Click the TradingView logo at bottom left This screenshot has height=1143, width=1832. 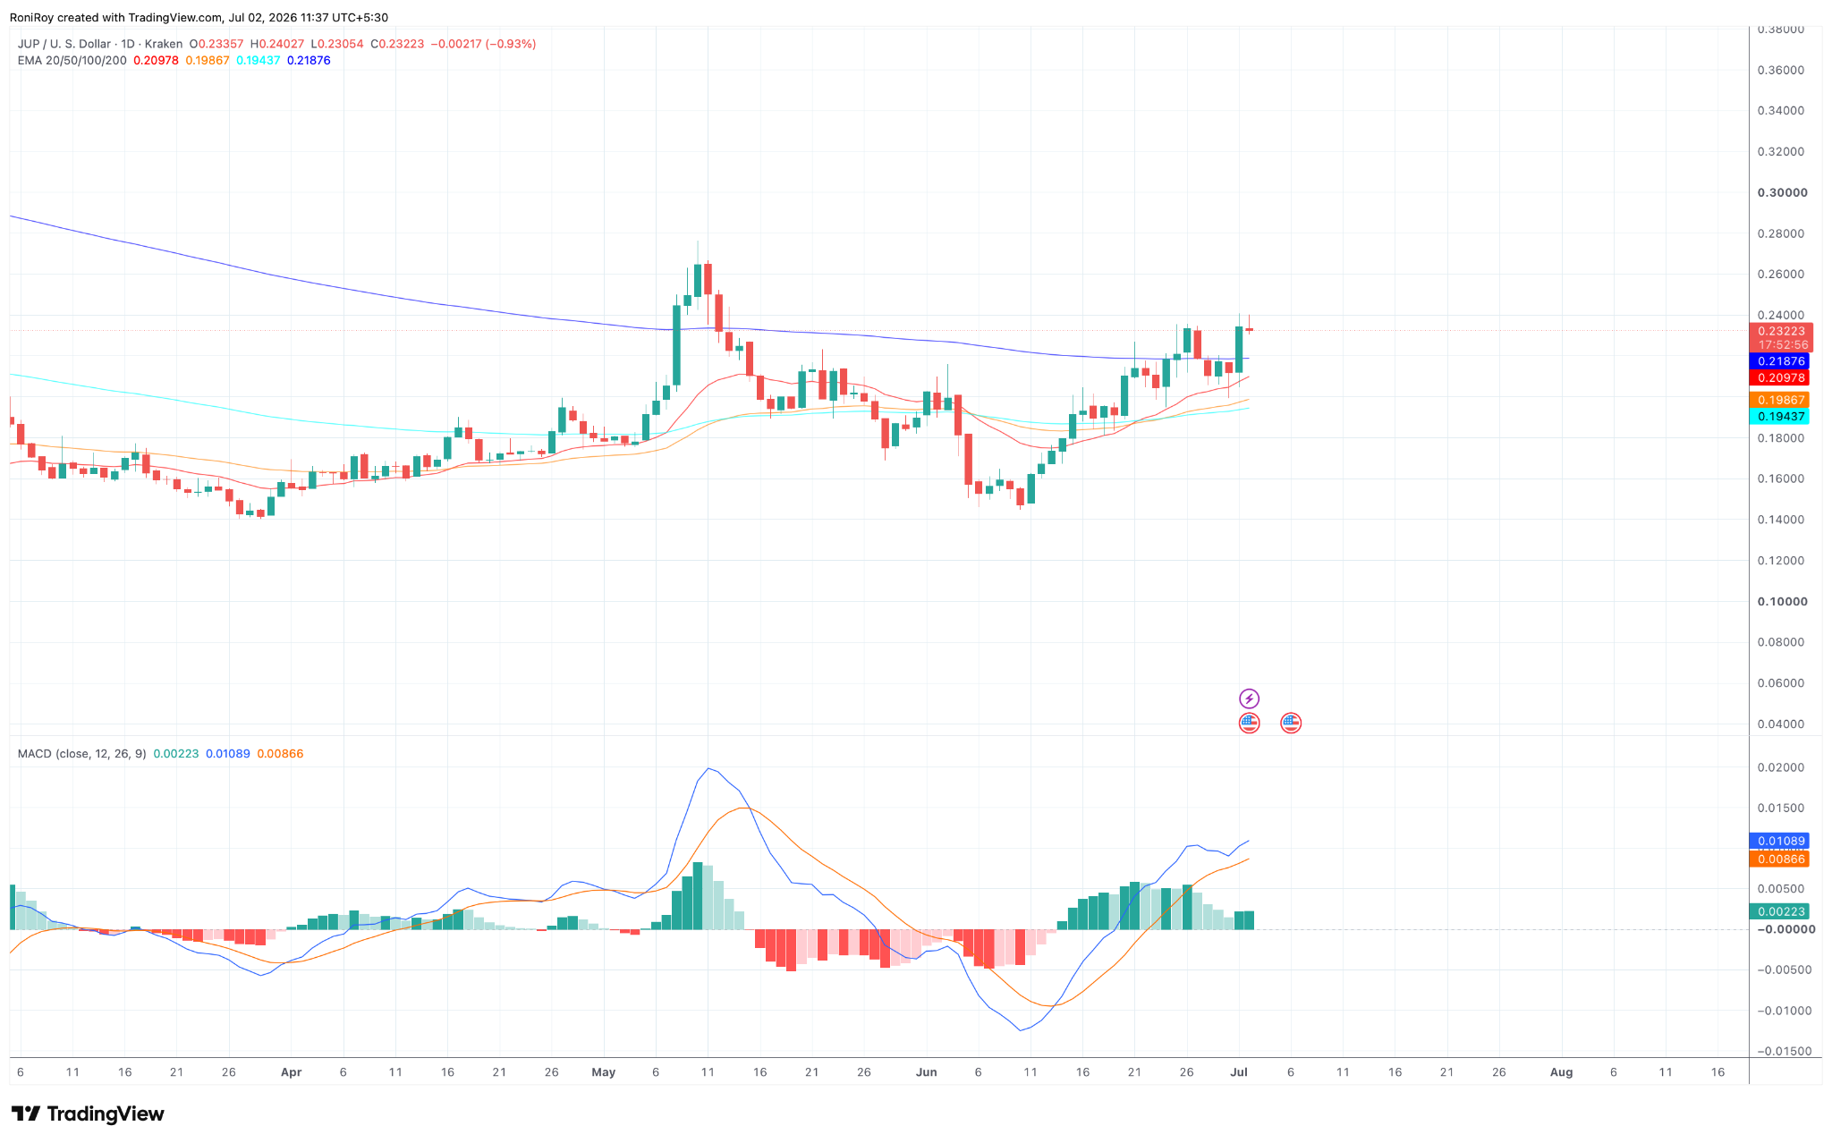tap(88, 1113)
